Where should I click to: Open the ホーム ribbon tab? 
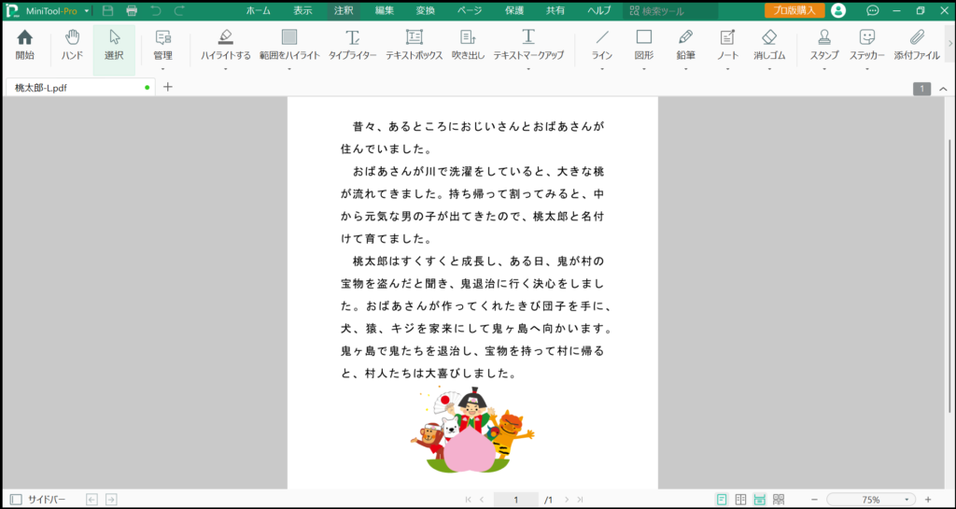pyautogui.click(x=259, y=10)
